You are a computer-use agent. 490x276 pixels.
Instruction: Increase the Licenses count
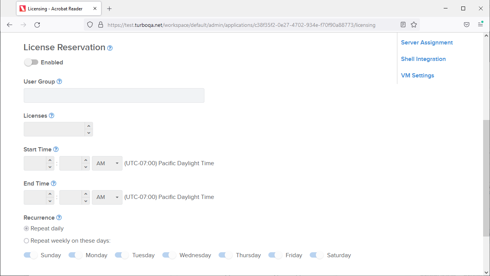point(89,126)
